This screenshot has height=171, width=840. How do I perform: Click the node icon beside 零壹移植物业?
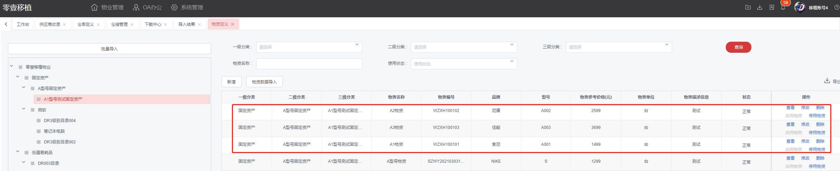click(x=20, y=67)
